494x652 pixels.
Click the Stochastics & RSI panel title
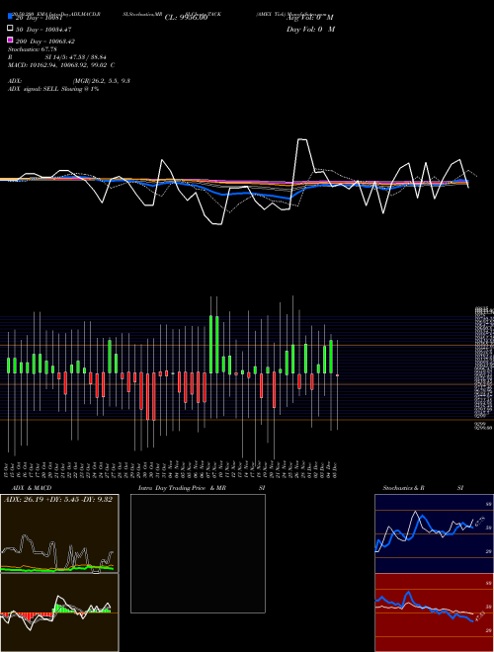tap(423, 488)
